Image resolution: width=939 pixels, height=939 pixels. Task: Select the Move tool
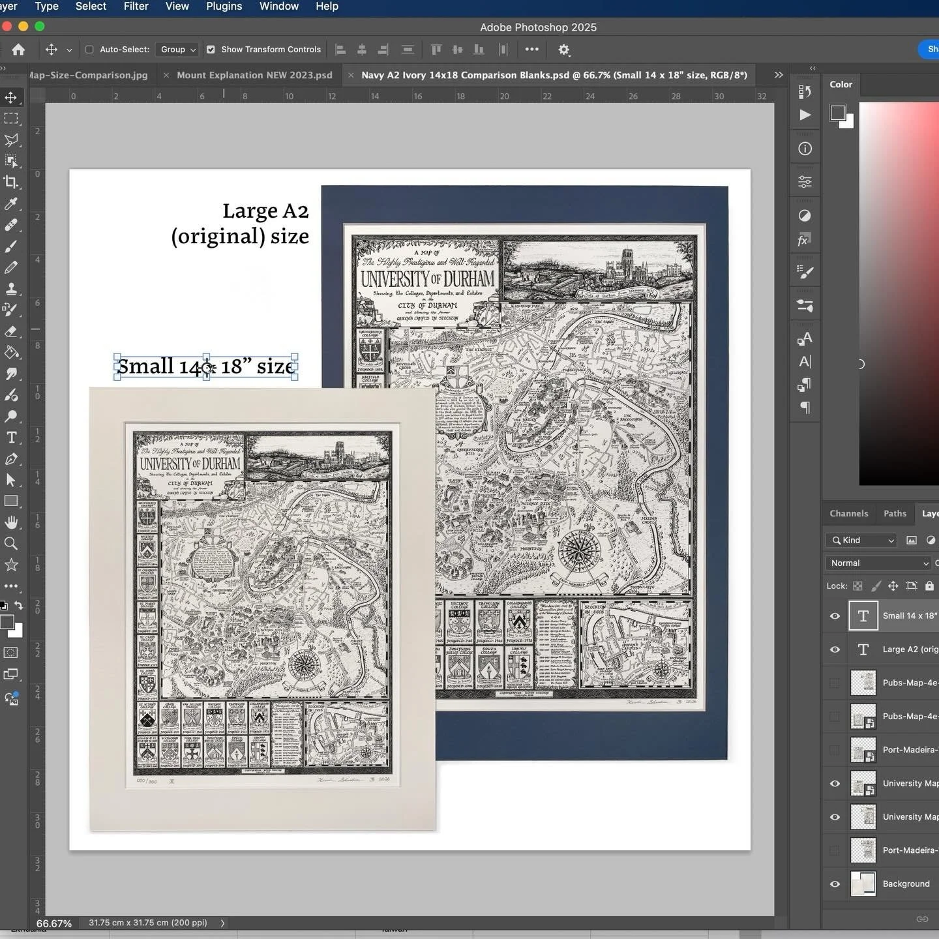tap(11, 97)
